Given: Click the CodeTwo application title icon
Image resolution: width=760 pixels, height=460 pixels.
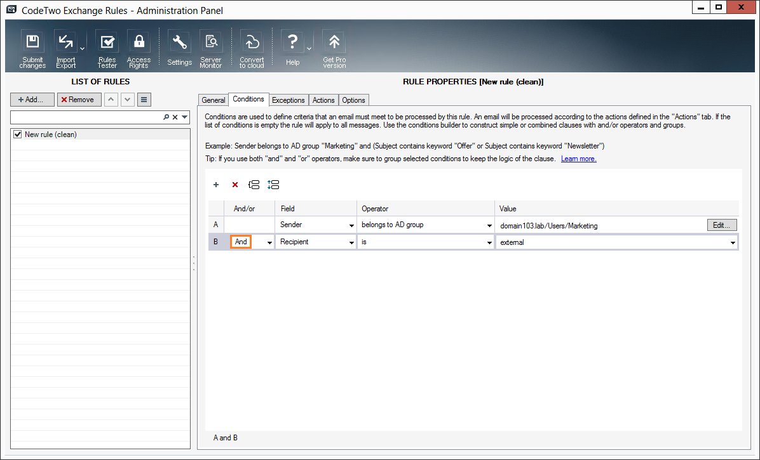Looking at the screenshot, I should pos(11,10).
